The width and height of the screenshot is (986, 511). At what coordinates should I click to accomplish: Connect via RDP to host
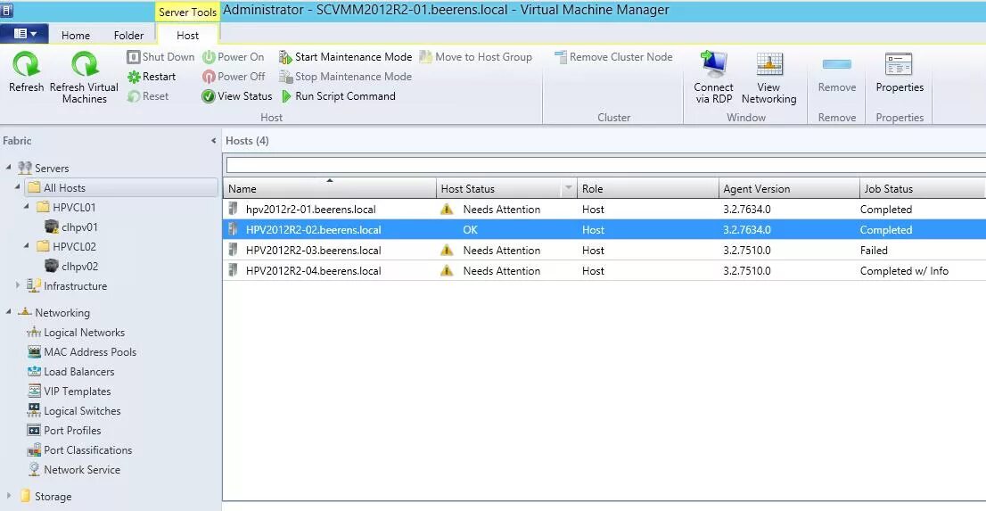coord(714,78)
